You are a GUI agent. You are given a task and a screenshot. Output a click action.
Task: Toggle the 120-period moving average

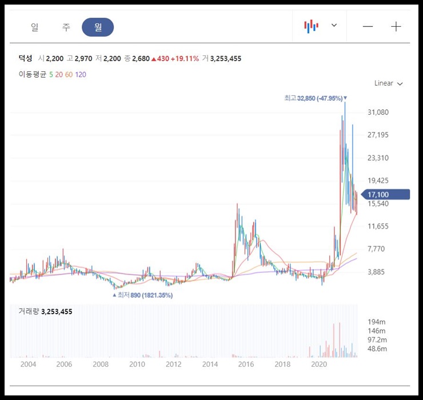(x=81, y=75)
